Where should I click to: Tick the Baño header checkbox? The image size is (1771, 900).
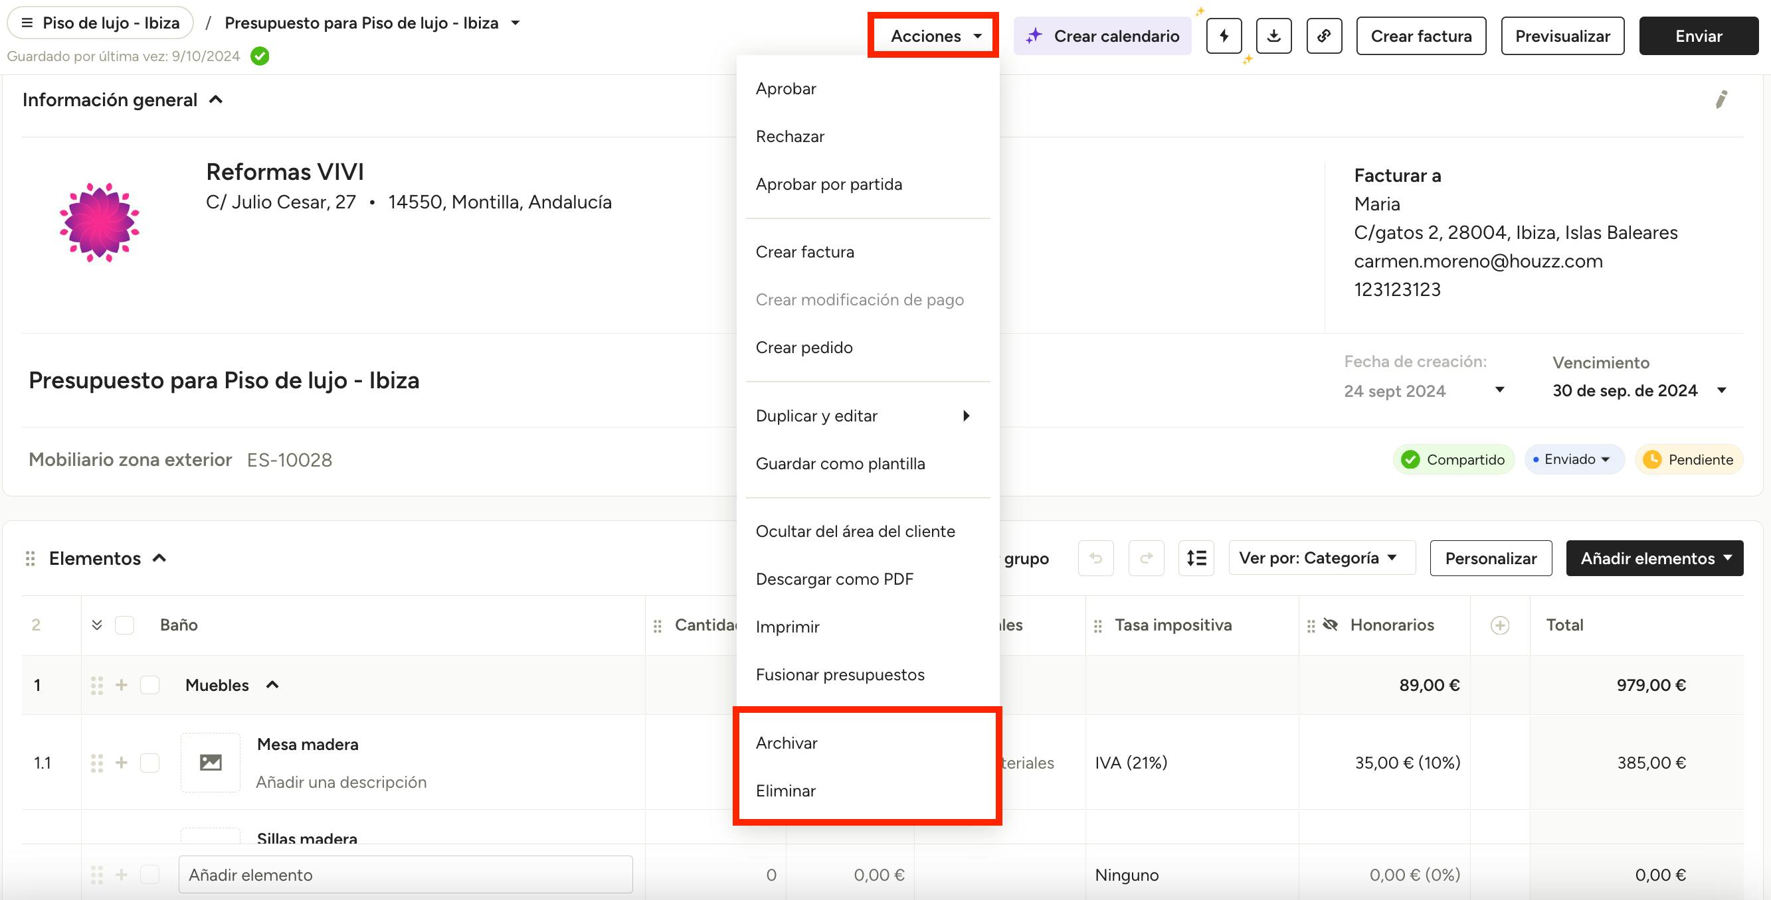pyautogui.click(x=124, y=625)
